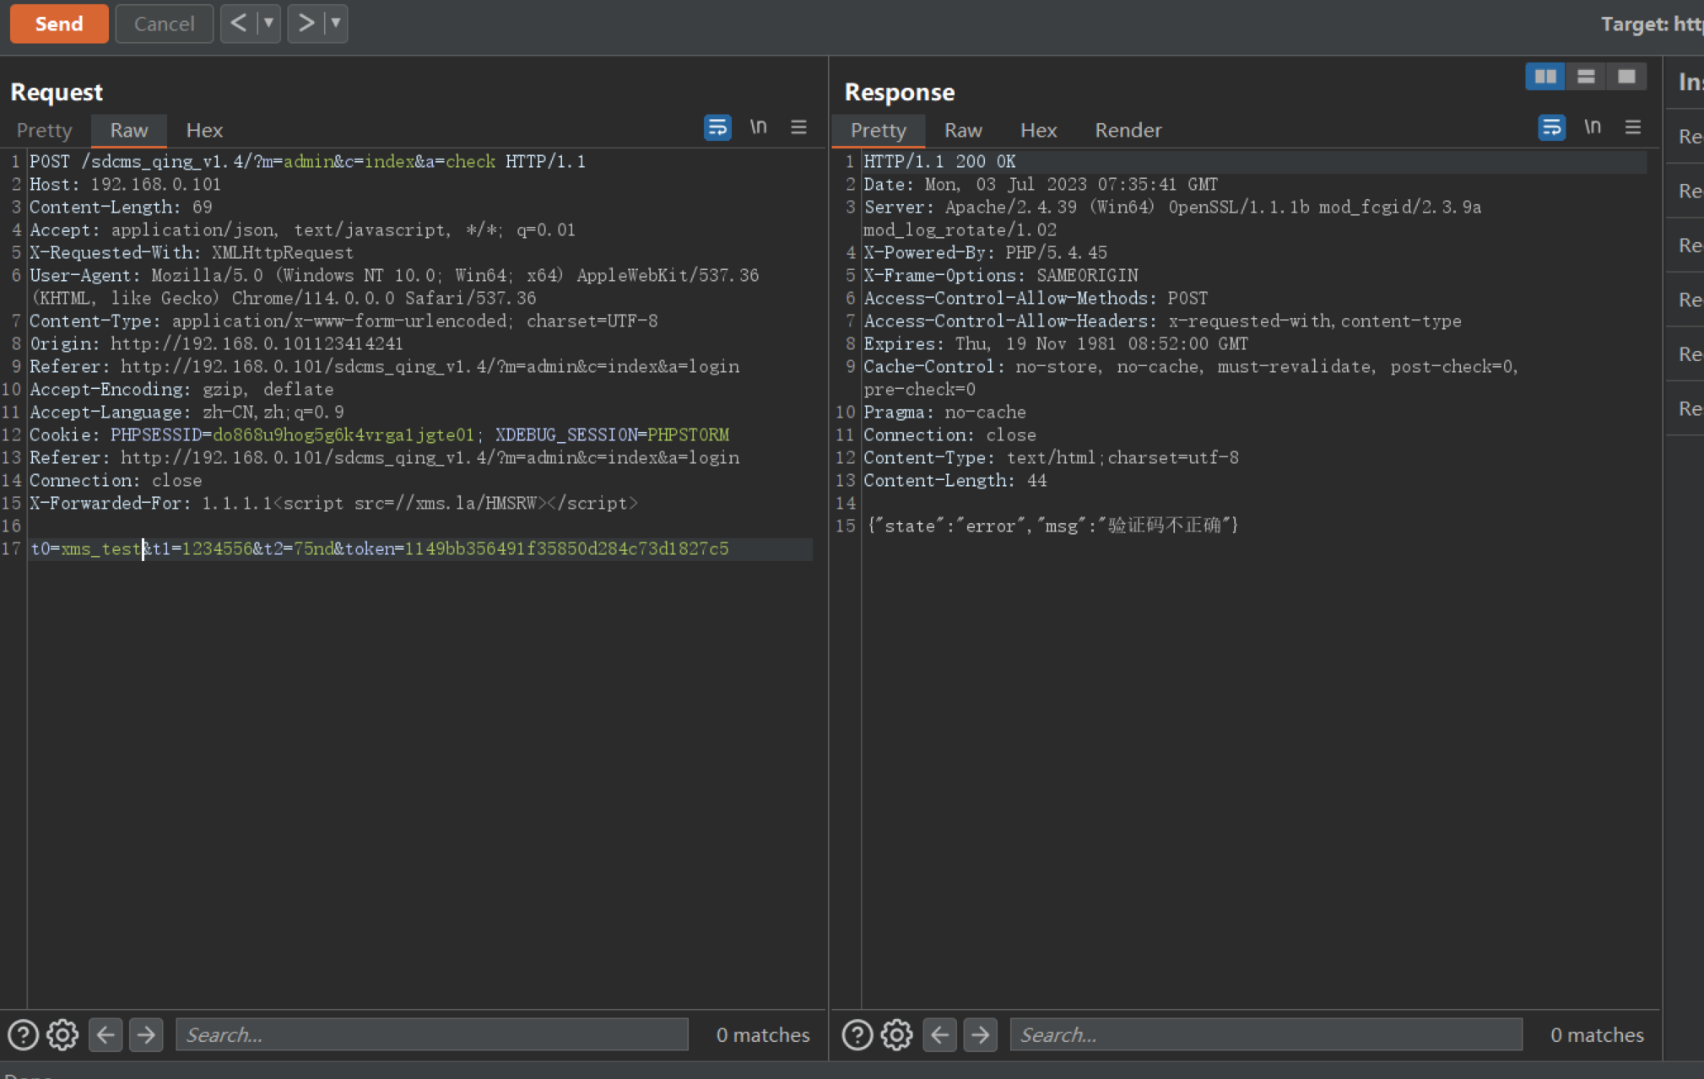
Task: Toggle word wrap in Response panel
Action: [x=1551, y=128]
